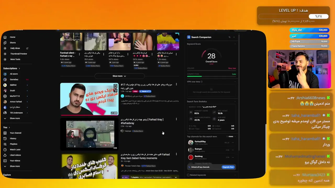Viewport: 335px width, 188px height.
Task: Add the 3:08 video to queue
Action: tap(115, 90)
